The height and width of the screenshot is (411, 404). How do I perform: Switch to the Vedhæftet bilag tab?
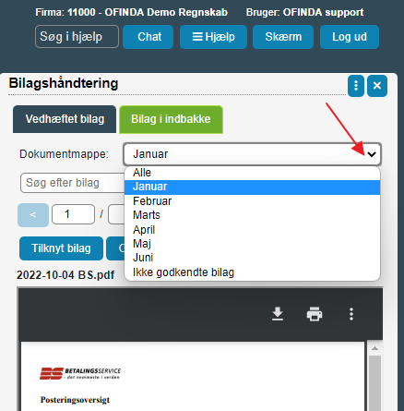click(65, 119)
